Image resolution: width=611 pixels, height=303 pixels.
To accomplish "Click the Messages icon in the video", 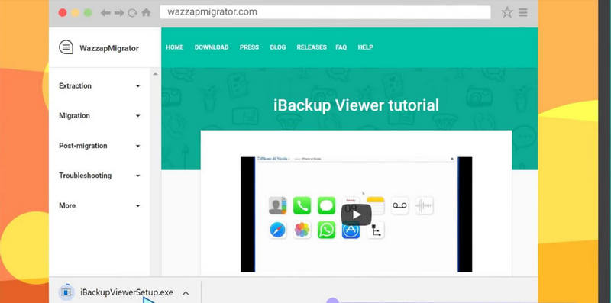I will click(326, 205).
